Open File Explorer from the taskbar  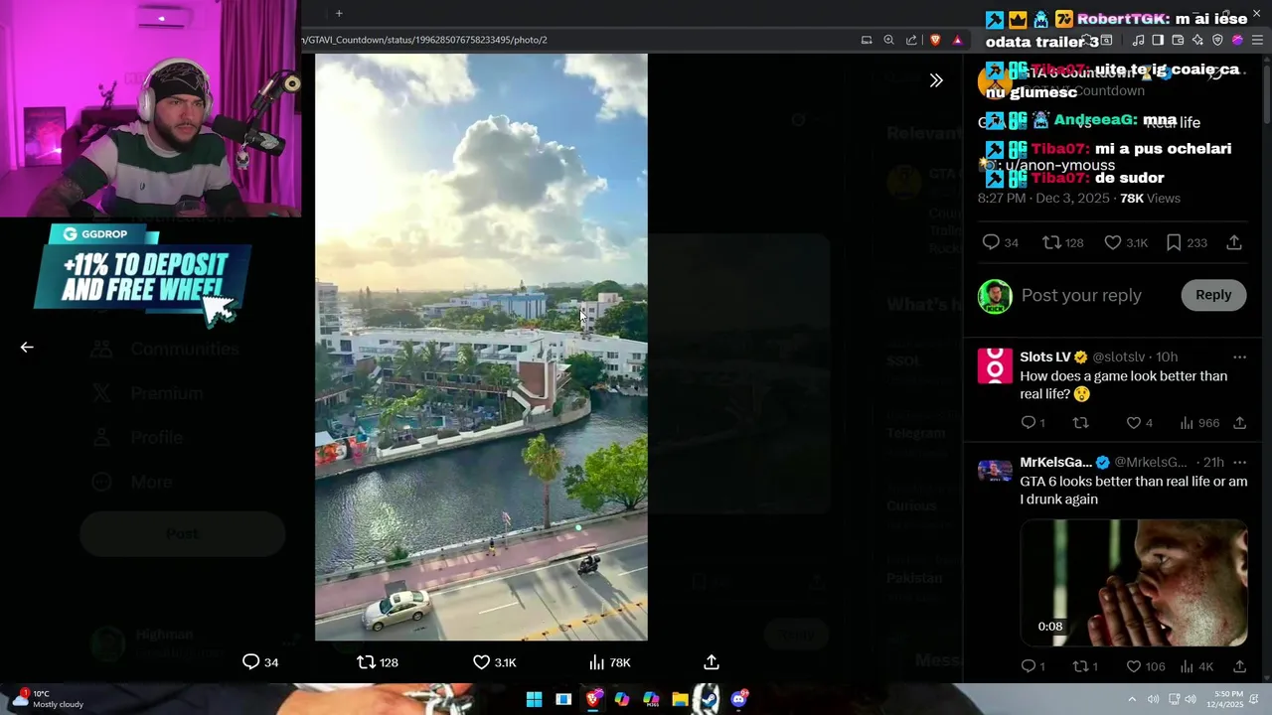[680, 699]
